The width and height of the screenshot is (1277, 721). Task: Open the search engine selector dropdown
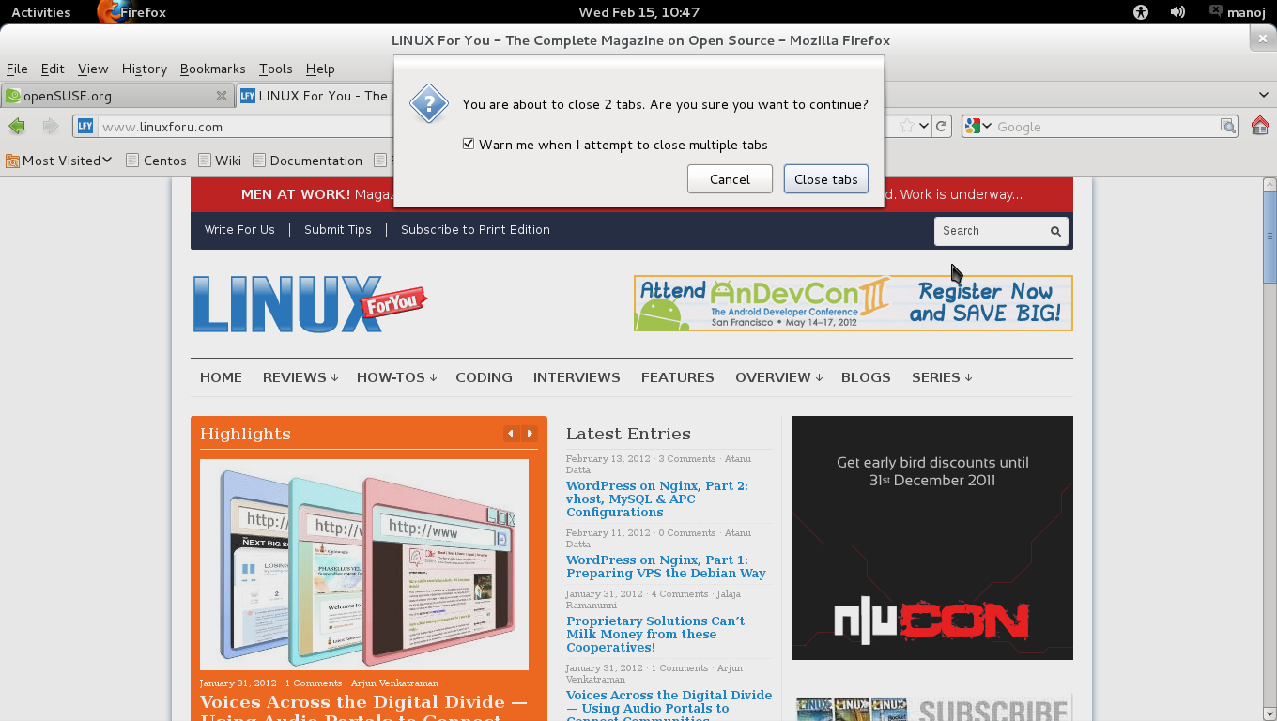coord(978,126)
